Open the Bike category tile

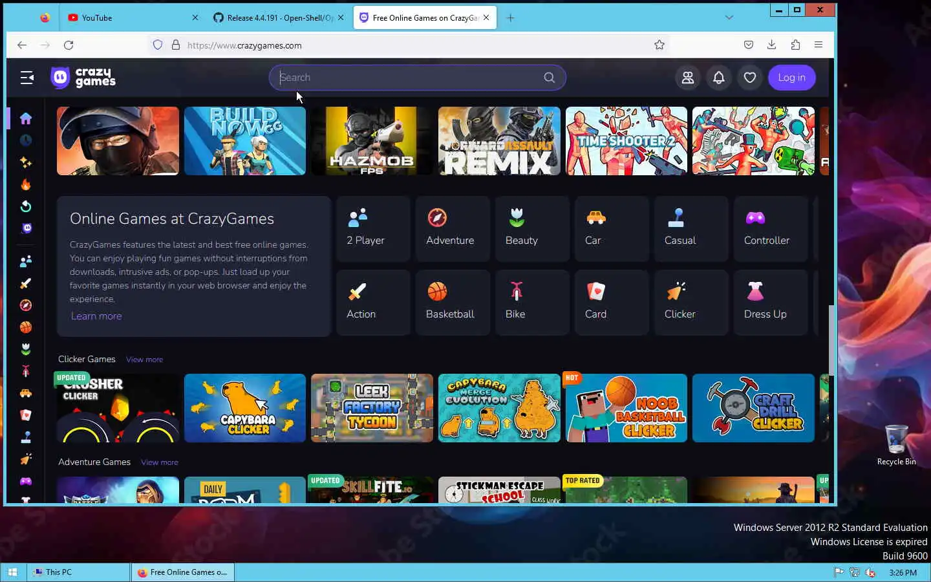point(532,302)
